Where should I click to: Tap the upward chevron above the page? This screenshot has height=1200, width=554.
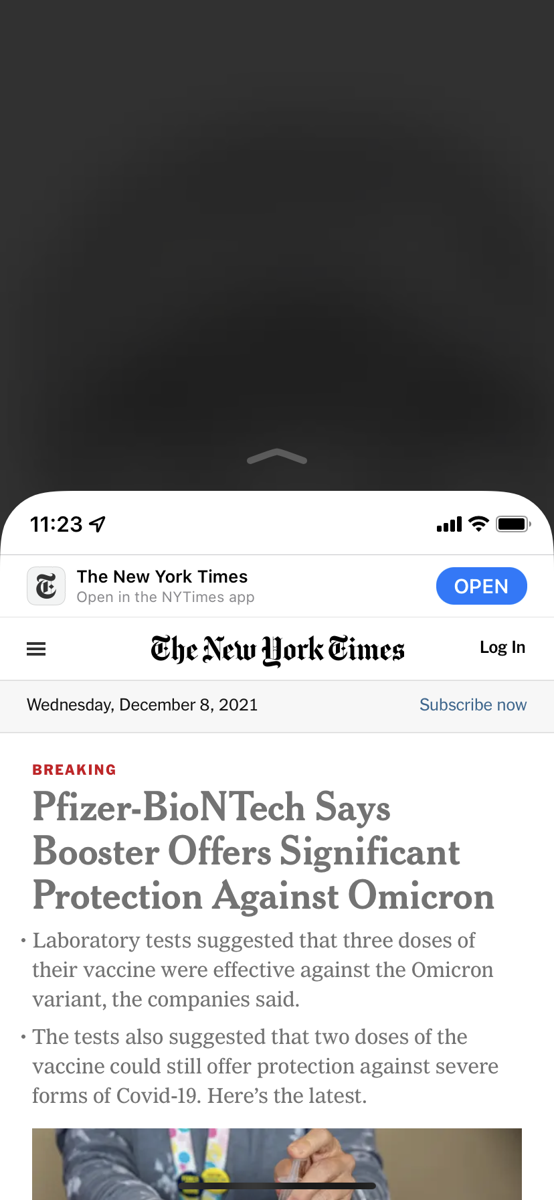pos(277,457)
